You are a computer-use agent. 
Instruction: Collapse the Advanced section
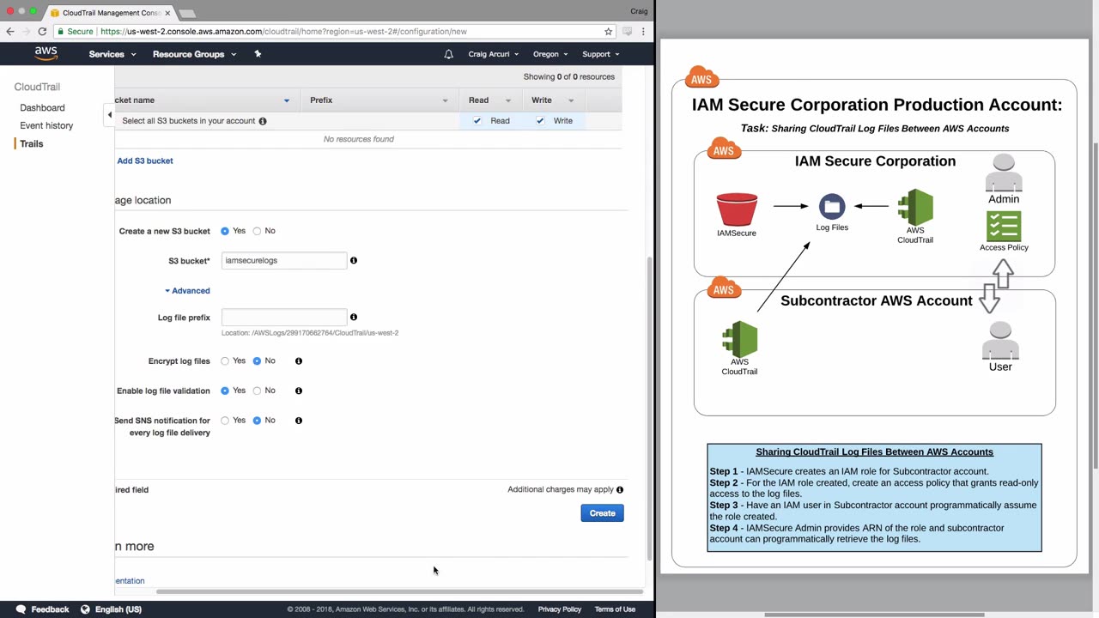pyautogui.click(x=187, y=291)
